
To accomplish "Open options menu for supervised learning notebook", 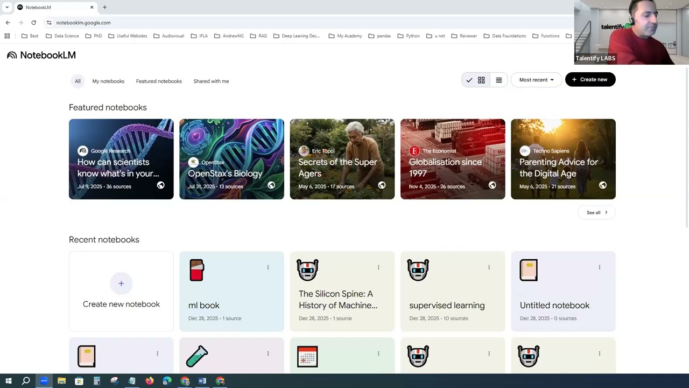I will [x=489, y=267].
